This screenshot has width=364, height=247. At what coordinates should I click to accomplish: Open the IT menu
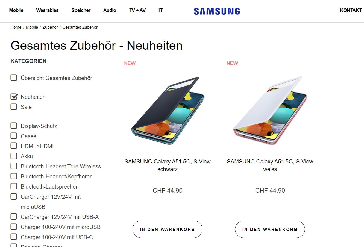[x=160, y=10]
